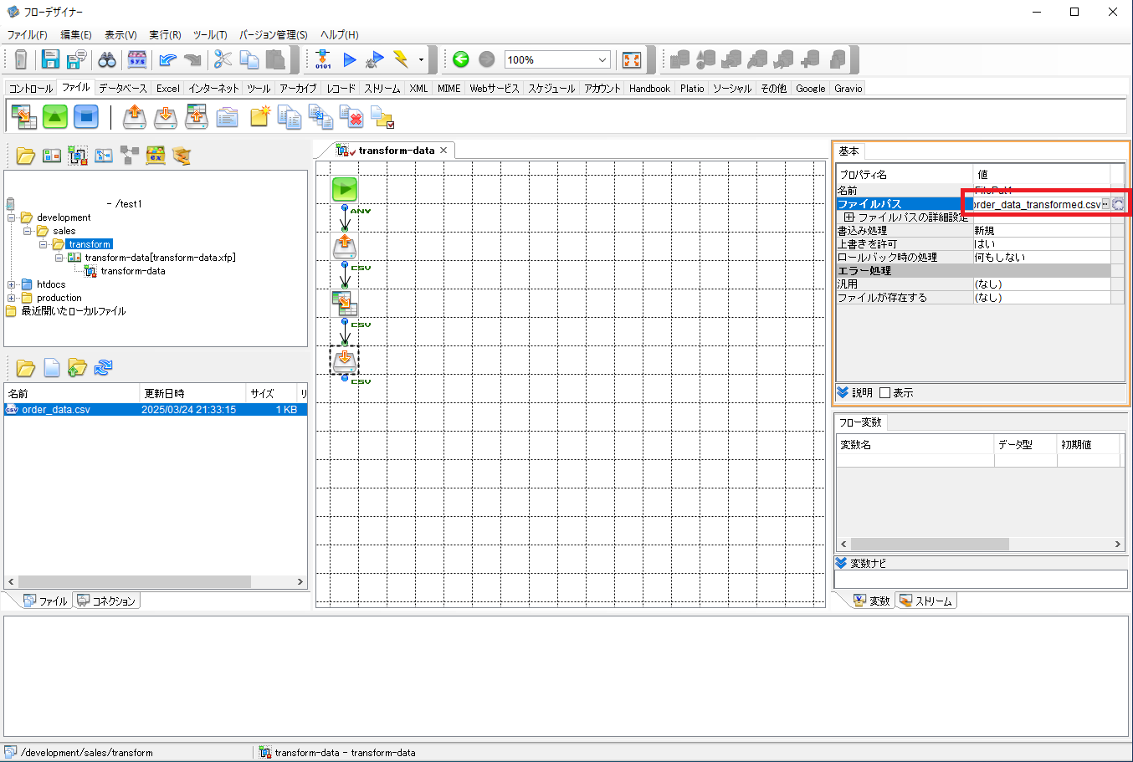Viewport: 1133px width, 762px height.
Task: Collapse the sales folder node
Action: click(x=28, y=231)
